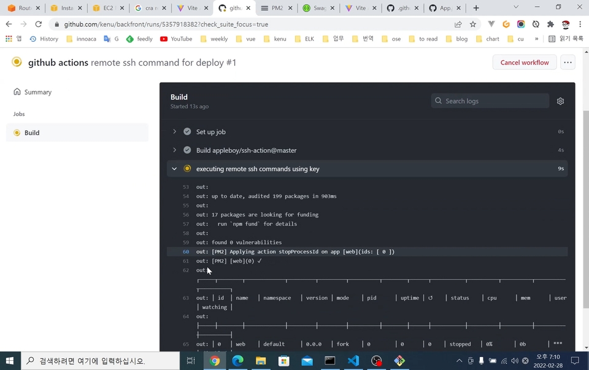
Task: Open the ELK bookmark folder
Action: (x=305, y=39)
